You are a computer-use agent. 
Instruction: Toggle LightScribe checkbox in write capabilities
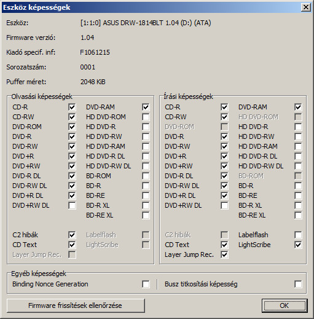(298, 245)
